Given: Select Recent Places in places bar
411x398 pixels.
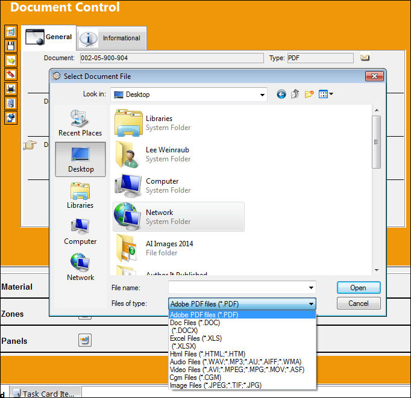Looking at the screenshot, I should coord(80,123).
